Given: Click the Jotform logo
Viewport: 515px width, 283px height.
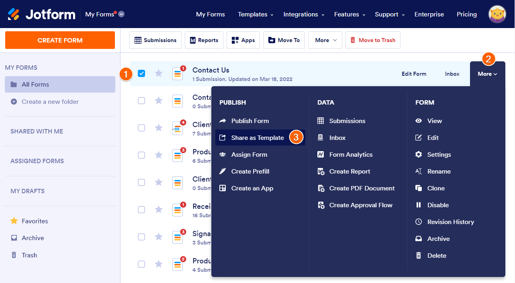Looking at the screenshot, I should (41, 14).
